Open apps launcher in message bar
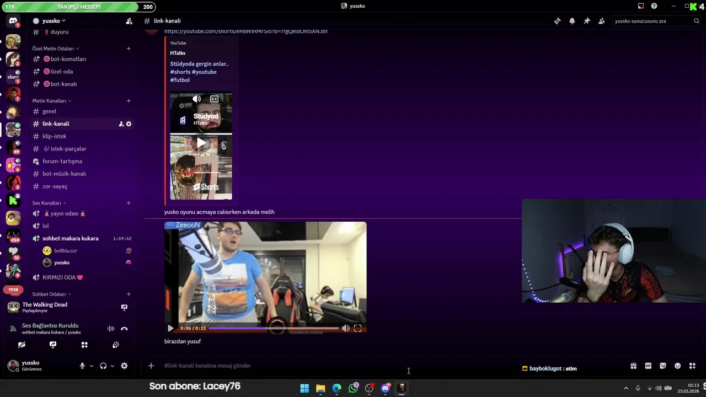The width and height of the screenshot is (706, 397). (x=692, y=366)
